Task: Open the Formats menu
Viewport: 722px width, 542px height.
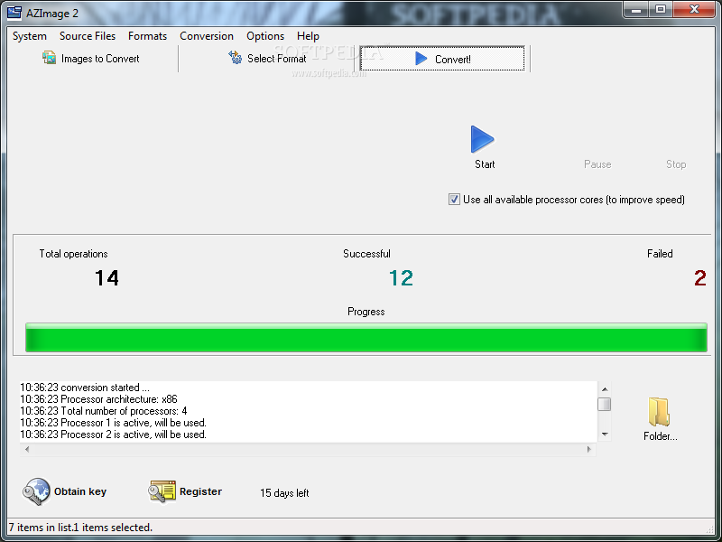Action: pyautogui.click(x=147, y=36)
